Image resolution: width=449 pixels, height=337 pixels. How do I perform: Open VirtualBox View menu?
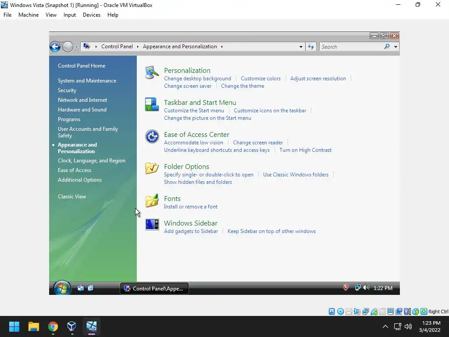pos(51,15)
